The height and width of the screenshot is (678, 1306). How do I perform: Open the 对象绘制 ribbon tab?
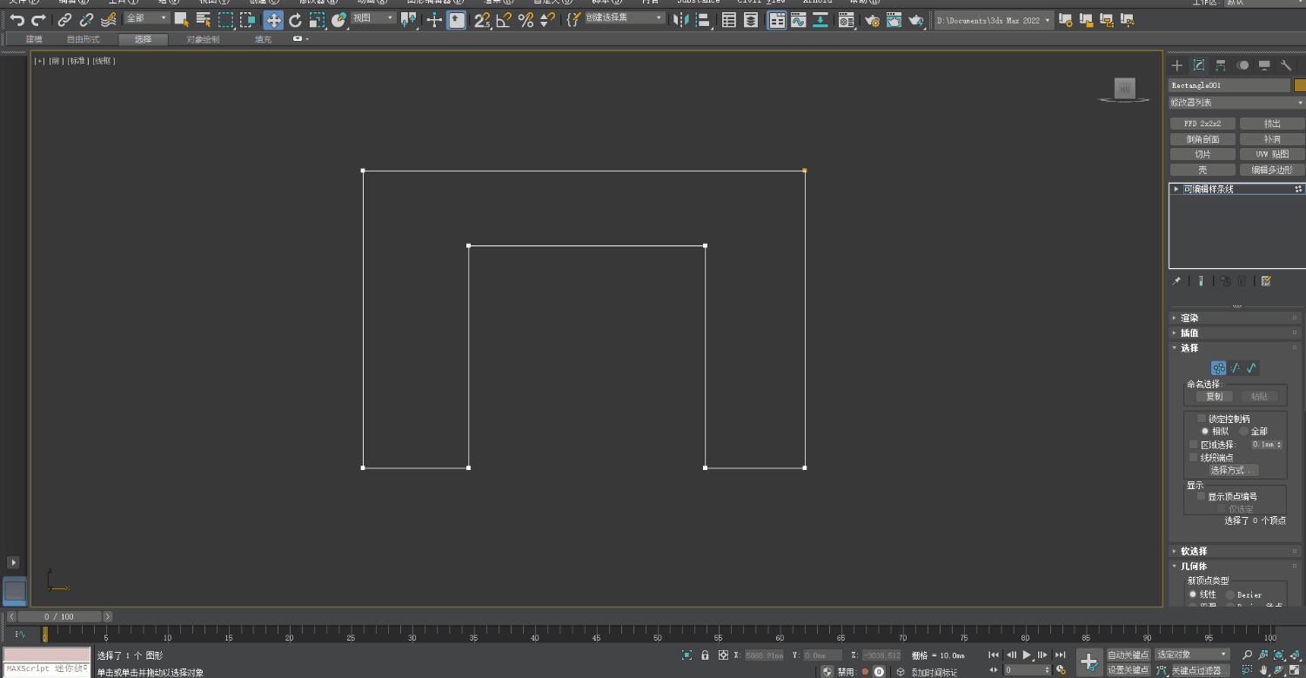pyautogui.click(x=203, y=39)
